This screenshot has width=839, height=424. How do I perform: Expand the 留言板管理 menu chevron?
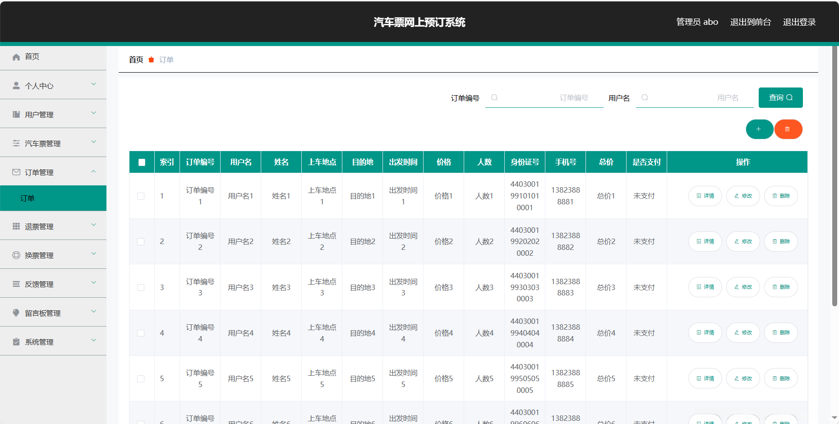93,312
